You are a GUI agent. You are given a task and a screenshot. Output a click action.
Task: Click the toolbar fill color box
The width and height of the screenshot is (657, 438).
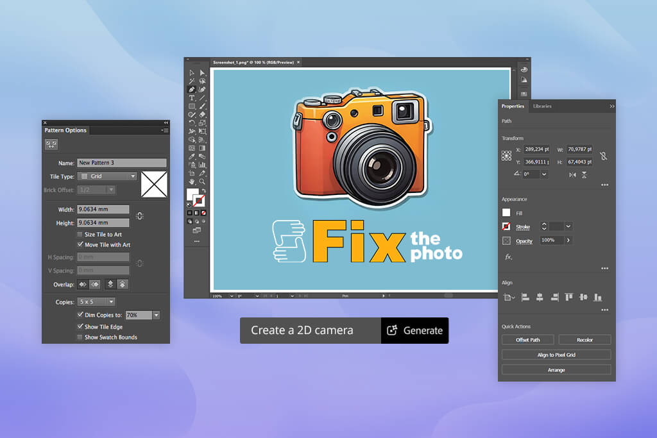192,194
